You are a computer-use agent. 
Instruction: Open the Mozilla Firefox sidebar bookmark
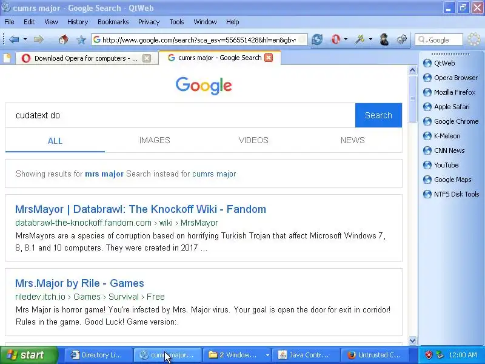[x=449, y=92]
